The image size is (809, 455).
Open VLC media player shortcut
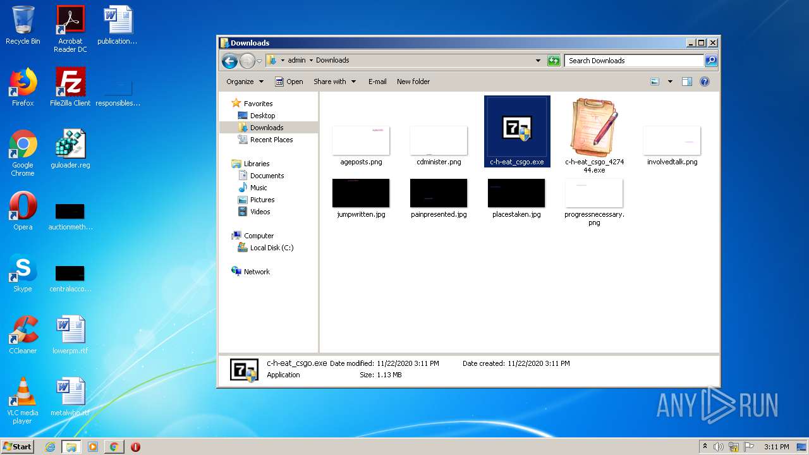23,401
